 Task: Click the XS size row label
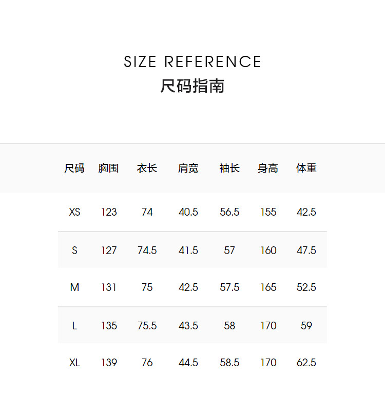pos(74,212)
